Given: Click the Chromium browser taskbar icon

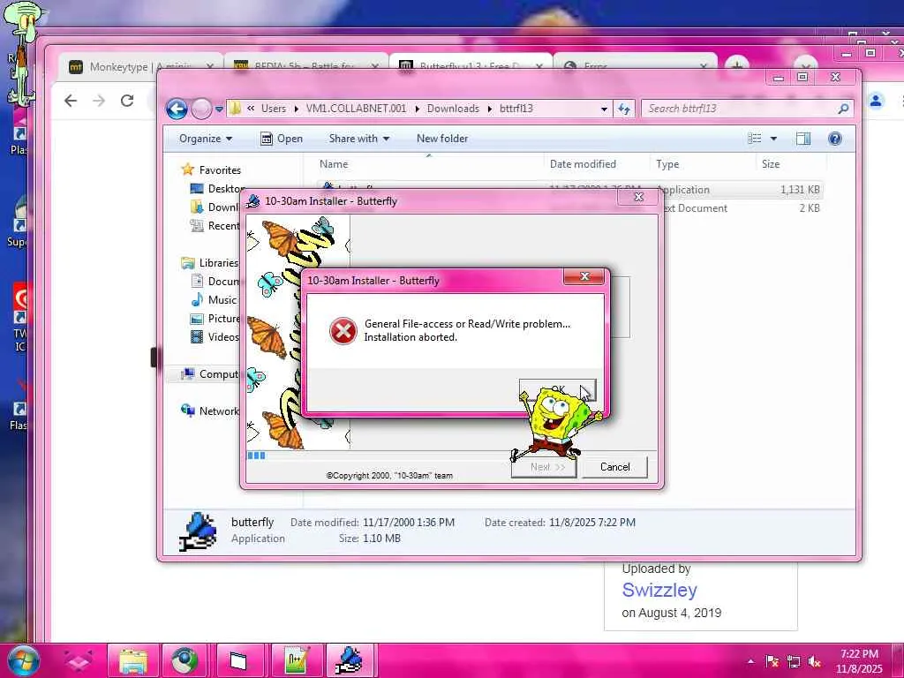Looking at the screenshot, I should tap(185, 660).
